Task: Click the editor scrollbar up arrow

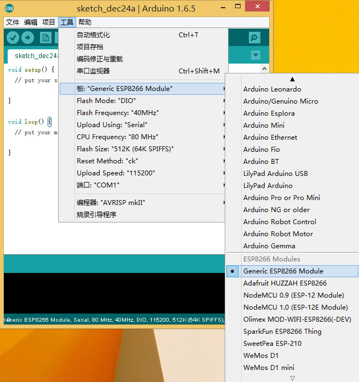Action: pyautogui.click(x=265, y=69)
